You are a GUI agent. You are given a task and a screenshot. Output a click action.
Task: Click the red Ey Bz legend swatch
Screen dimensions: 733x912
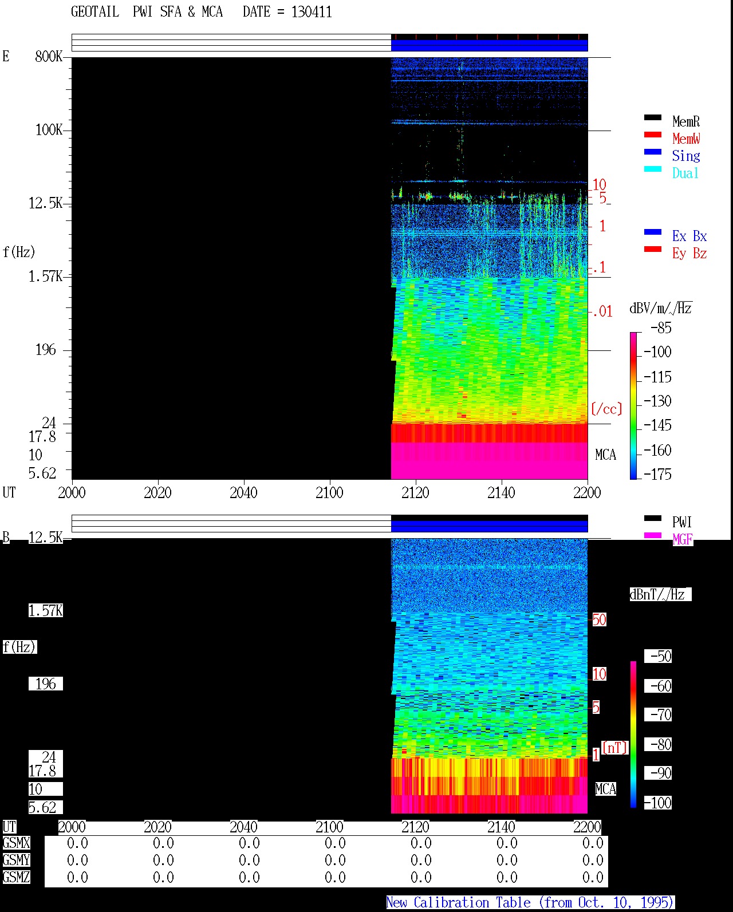pyautogui.click(x=653, y=250)
